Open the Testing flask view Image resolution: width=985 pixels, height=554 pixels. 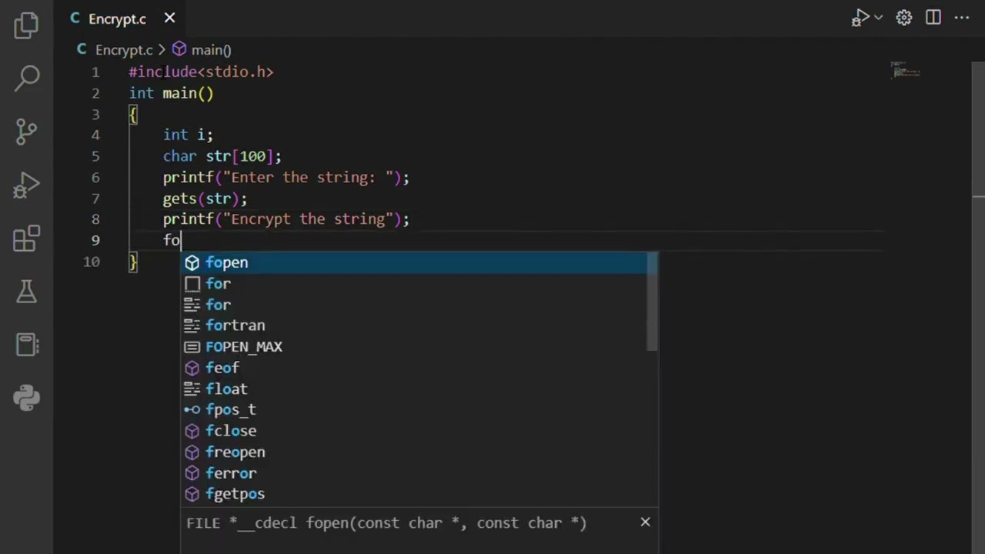pos(27,291)
